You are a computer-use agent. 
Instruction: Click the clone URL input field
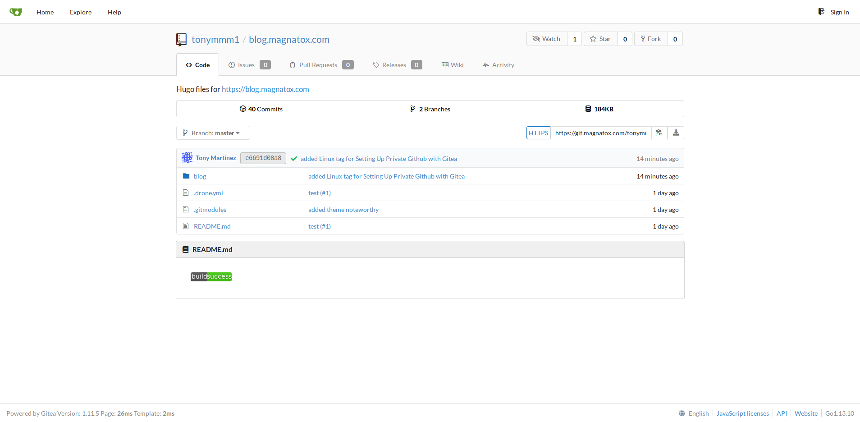click(601, 133)
